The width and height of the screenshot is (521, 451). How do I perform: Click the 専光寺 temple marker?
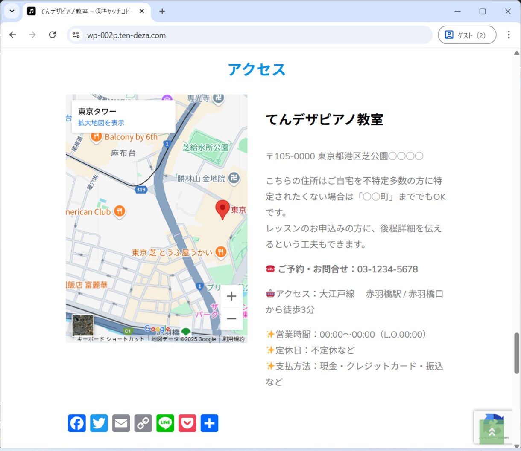tap(218, 98)
